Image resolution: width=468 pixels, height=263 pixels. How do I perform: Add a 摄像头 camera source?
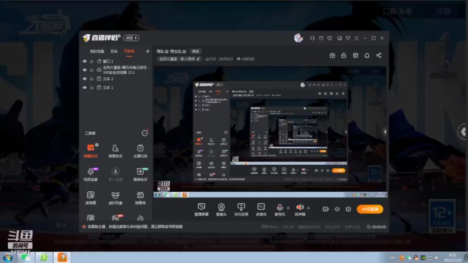pyautogui.click(x=221, y=209)
